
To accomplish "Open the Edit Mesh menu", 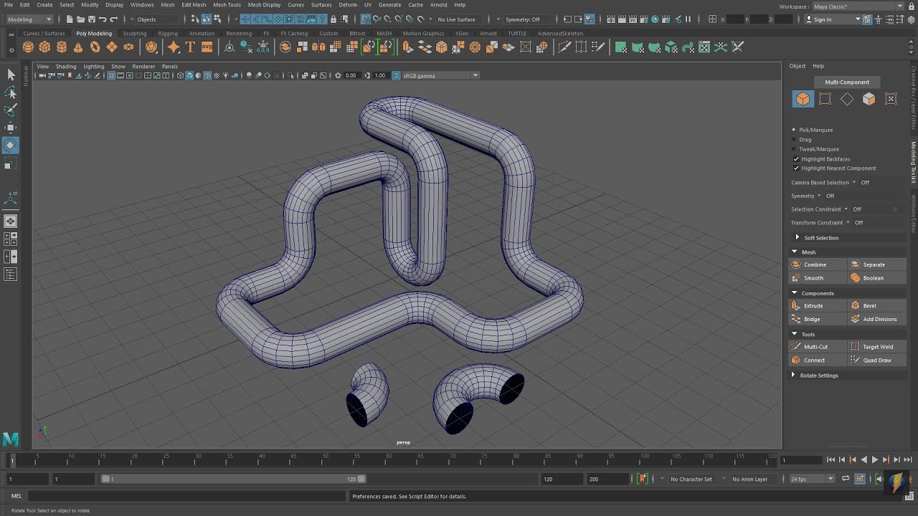I will point(194,5).
